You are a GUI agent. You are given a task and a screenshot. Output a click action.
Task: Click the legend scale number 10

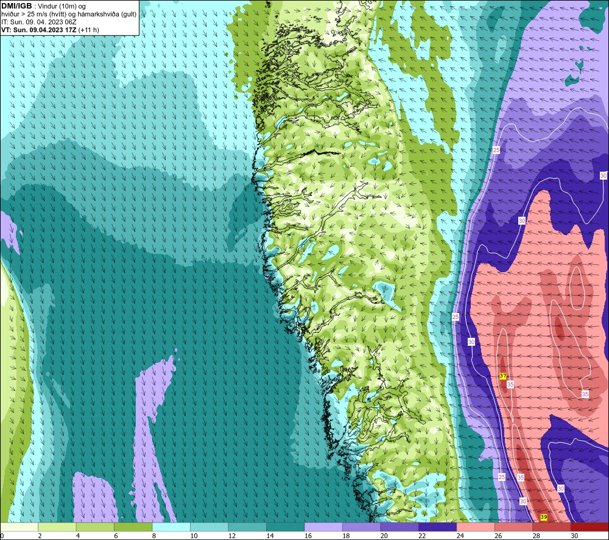(194, 536)
